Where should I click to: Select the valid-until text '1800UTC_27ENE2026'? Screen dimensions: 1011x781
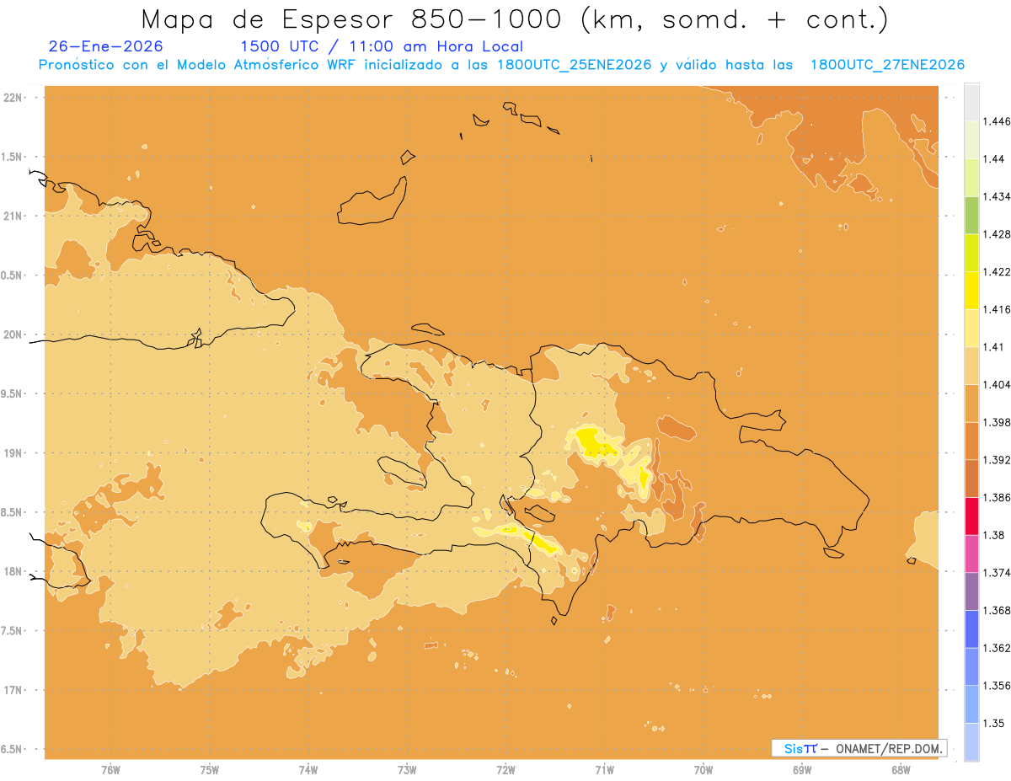(x=887, y=65)
